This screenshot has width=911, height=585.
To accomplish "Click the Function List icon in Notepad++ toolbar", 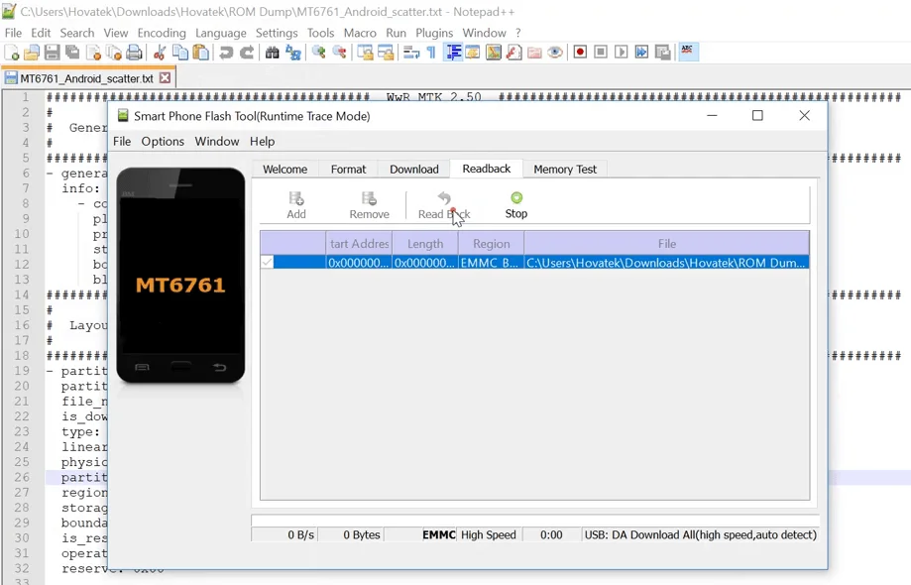I will coord(513,53).
